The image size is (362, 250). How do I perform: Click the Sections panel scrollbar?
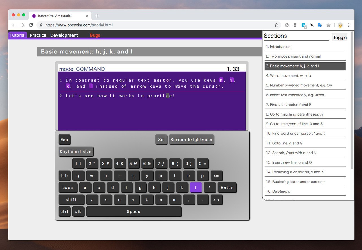pos(352,100)
